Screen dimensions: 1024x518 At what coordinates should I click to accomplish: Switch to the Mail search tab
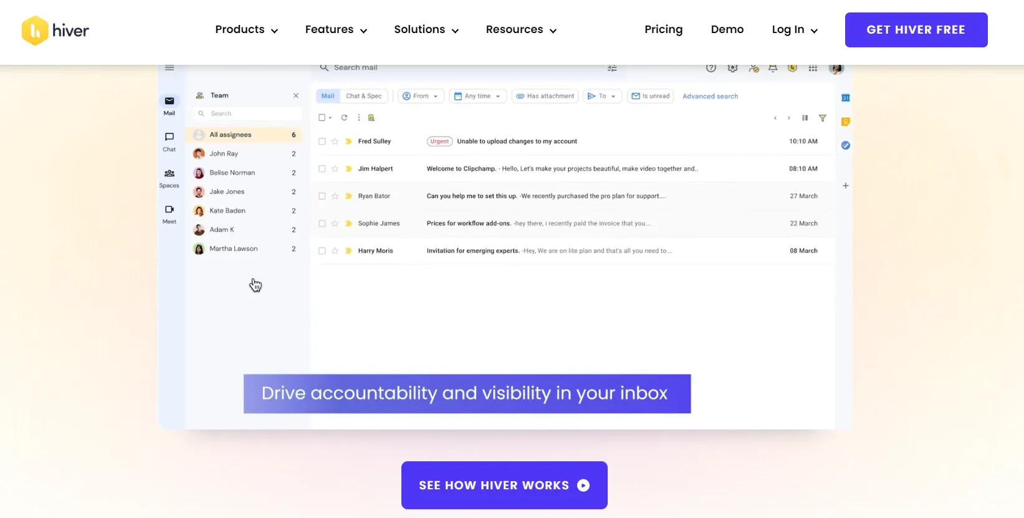[x=328, y=96]
